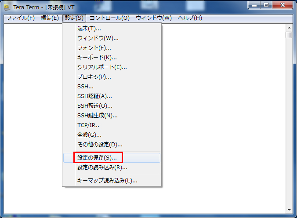Screen dimensions: 297x218
Task: Click the scrollbar down arrow
Action: coord(289,210)
